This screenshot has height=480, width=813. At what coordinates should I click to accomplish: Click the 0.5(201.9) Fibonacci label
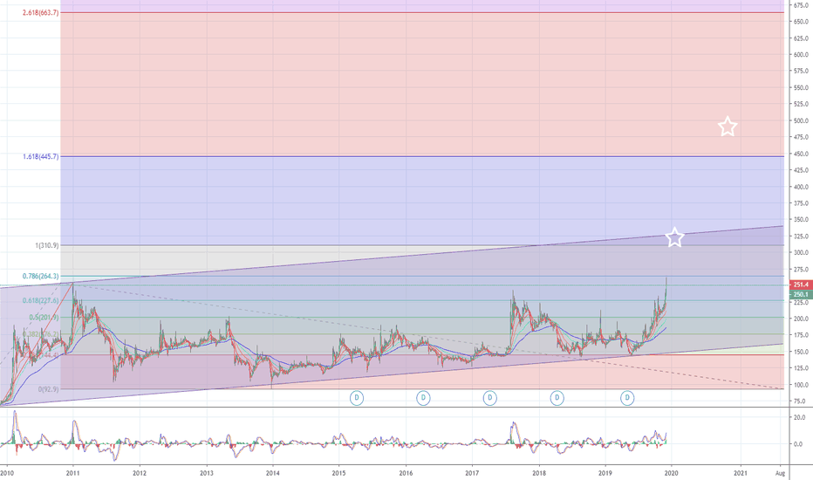click(x=44, y=317)
